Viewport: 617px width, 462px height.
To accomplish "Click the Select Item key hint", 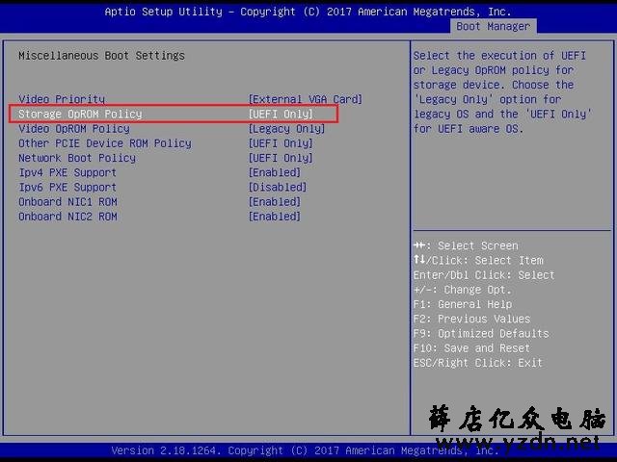I will point(478,261).
